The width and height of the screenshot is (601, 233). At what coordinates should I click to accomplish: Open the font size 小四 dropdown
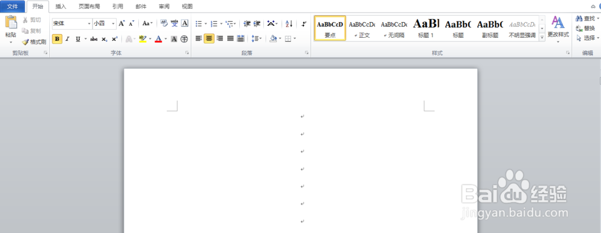114,24
